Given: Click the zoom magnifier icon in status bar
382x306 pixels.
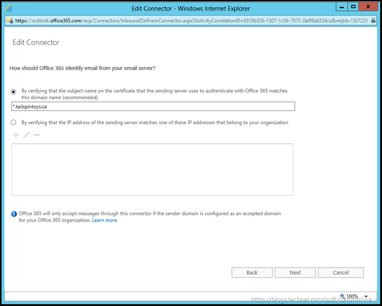Looking at the screenshot, I should (343, 296).
